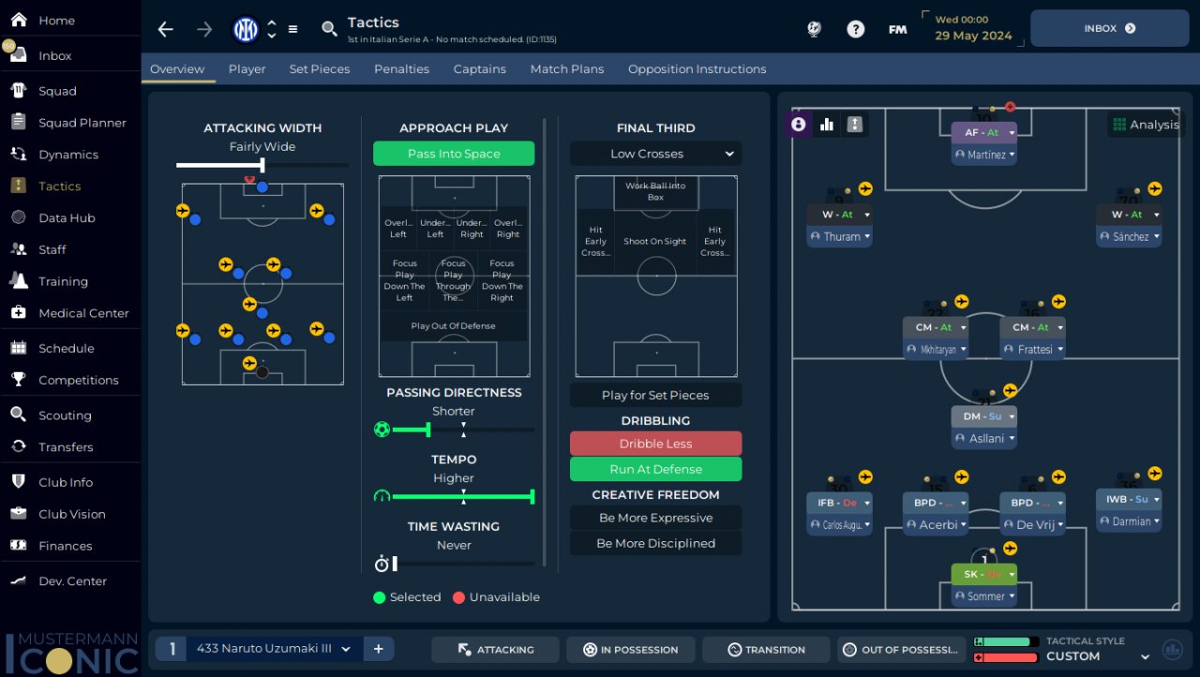Viewport: 1200px width, 677px height.
Task: Open the Club Info page
Action: click(x=66, y=482)
